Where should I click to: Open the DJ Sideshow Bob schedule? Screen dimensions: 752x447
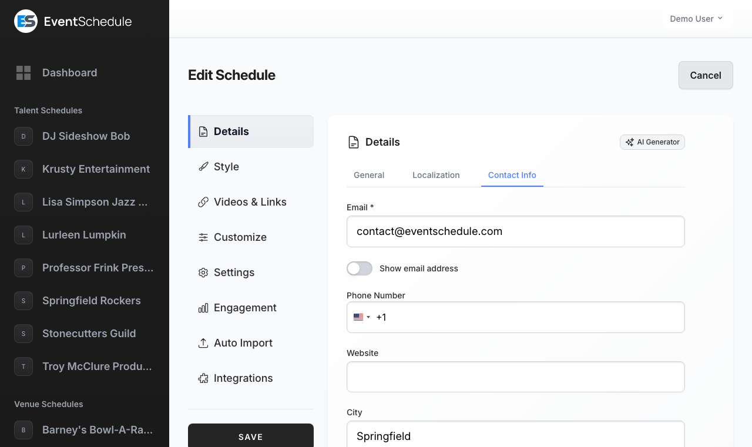pos(86,136)
